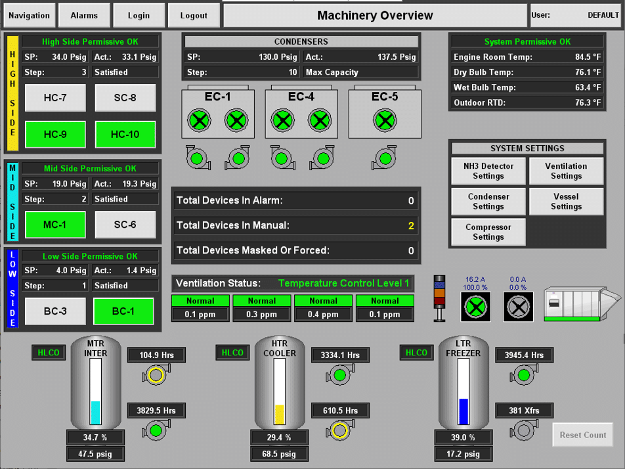This screenshot has width=625, height=469.
Task: Open the air handling unit graphic
Action: click(x=582, y=303)
